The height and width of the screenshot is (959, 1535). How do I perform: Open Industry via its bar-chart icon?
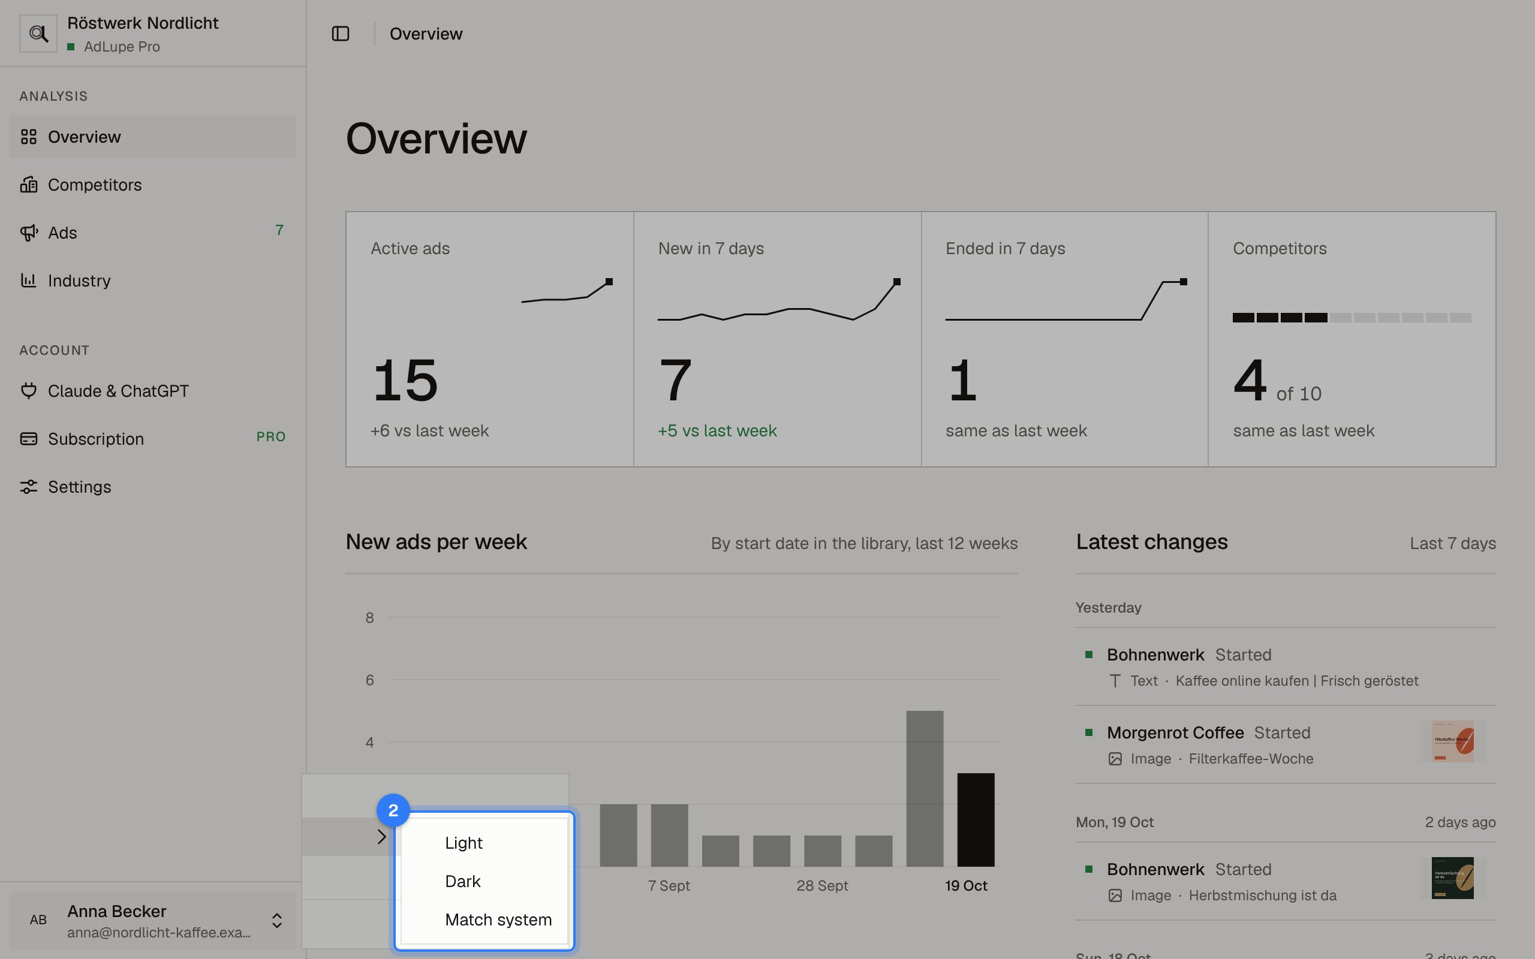29,281
